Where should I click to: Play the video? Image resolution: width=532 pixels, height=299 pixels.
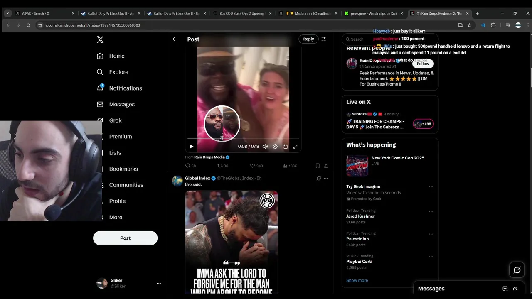(191, 146)
